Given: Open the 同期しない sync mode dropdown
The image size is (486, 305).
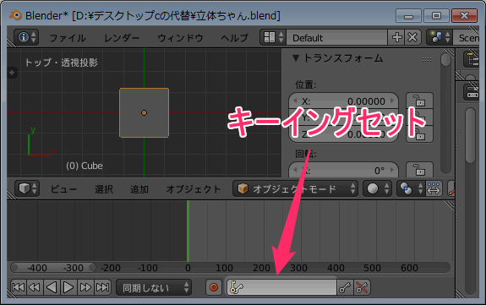Looking at the screenshot, I should tap(154, 287).
